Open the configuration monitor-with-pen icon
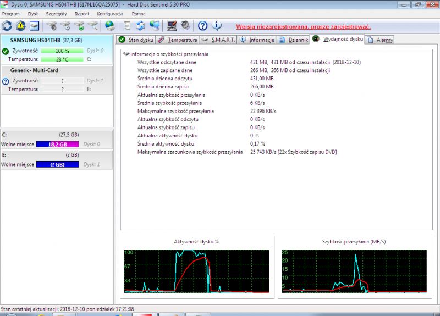Viewport: 440px width, 316px height. pyautogui.click(x=172, y=26)
